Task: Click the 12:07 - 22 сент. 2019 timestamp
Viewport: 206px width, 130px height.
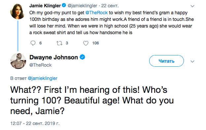Action: (x=35, y=123)
